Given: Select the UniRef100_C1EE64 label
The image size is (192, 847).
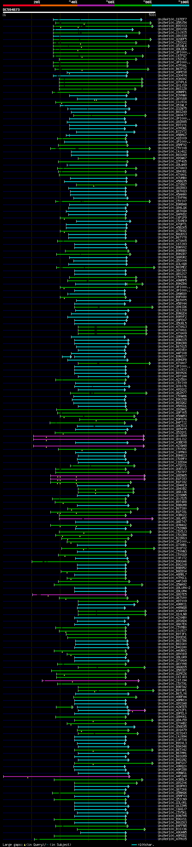Looking at the screenshot, I should coord(172,462).
